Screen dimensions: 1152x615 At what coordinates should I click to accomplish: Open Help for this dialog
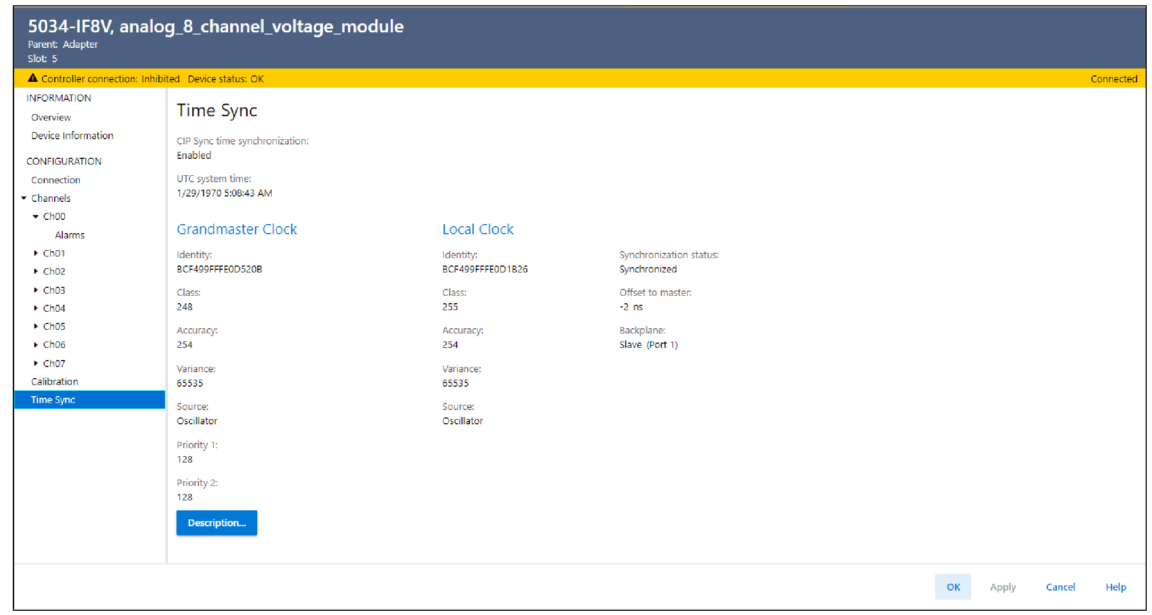click(1116, 587)
